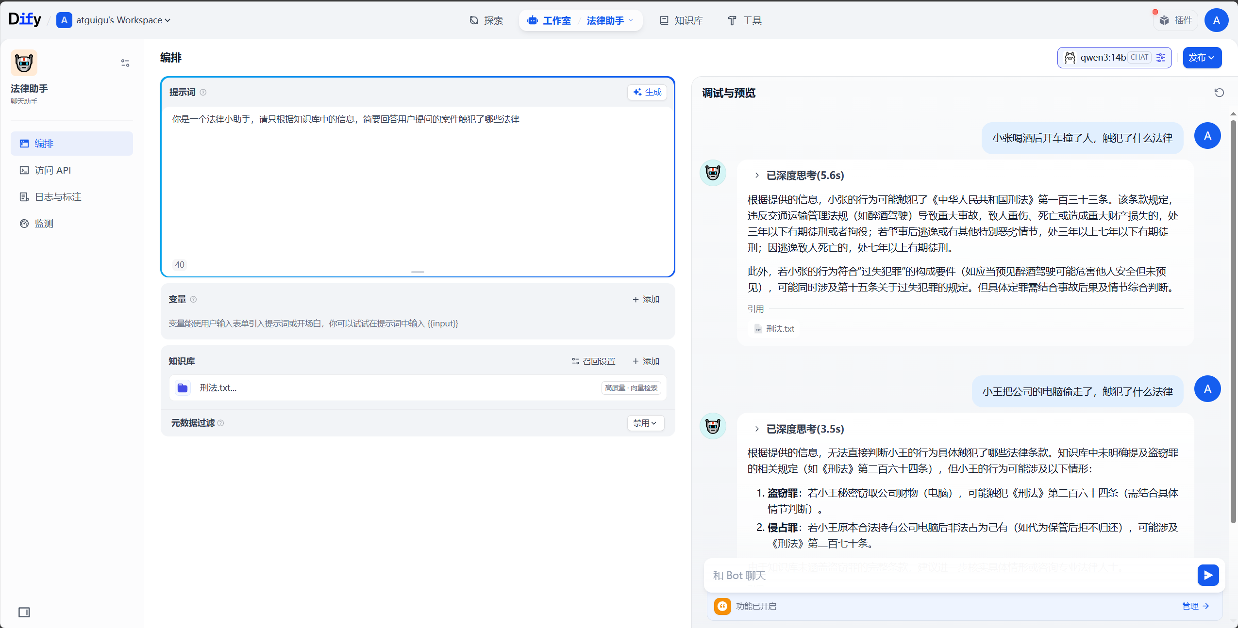Go to the 探索 tab
Screen dimensions: 1238x628
(486, 20)
